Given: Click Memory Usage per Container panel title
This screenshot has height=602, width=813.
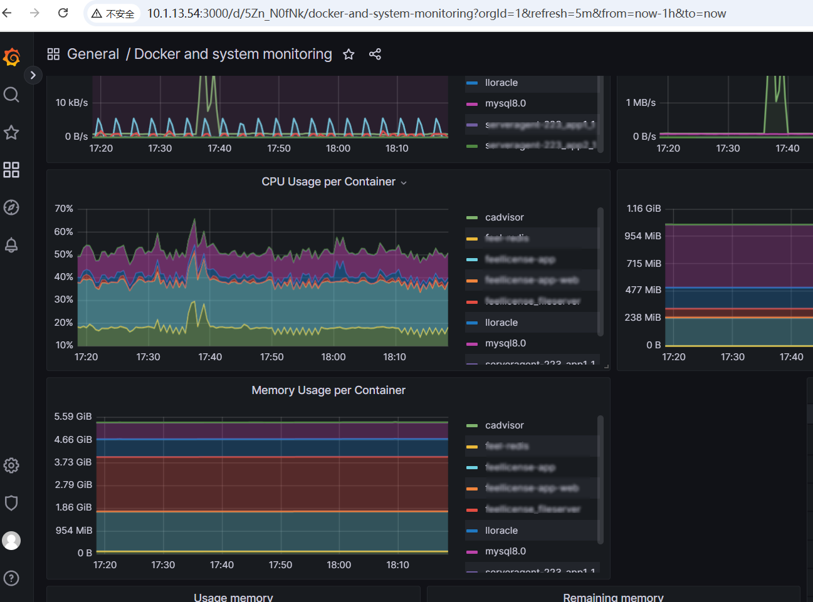Looking at the screenshot, I should 328,390.
